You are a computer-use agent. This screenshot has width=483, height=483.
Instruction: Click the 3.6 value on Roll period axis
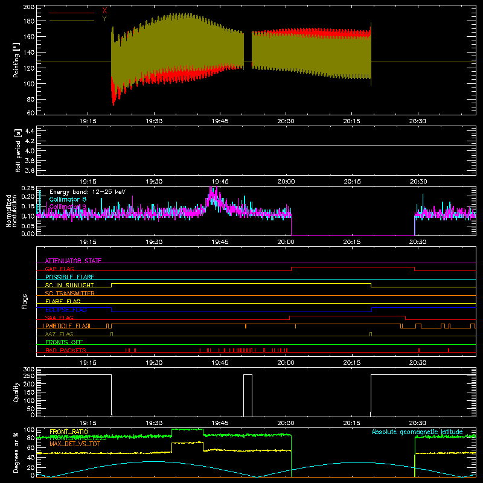coord(30,170)
